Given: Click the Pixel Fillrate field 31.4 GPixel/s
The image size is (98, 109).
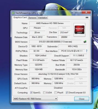Looking at the screenshot, I should click(x=39, y=60).
